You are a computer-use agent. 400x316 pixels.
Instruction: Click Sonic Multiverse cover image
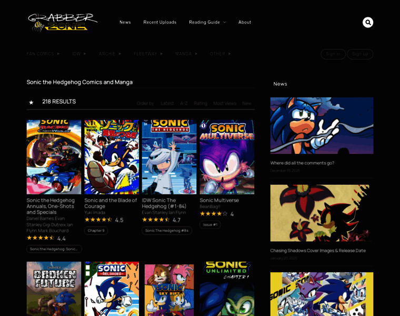(x=227, y=157)
